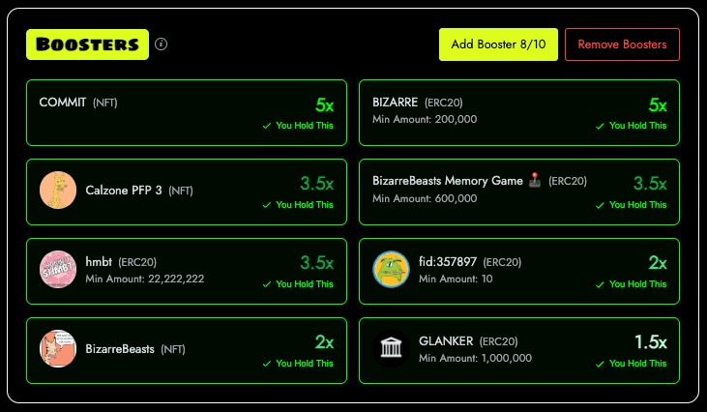Screen dimensions: 707x412
Task: Select the fid:357897 2x multiplier
Action: [x=658, y=263]
